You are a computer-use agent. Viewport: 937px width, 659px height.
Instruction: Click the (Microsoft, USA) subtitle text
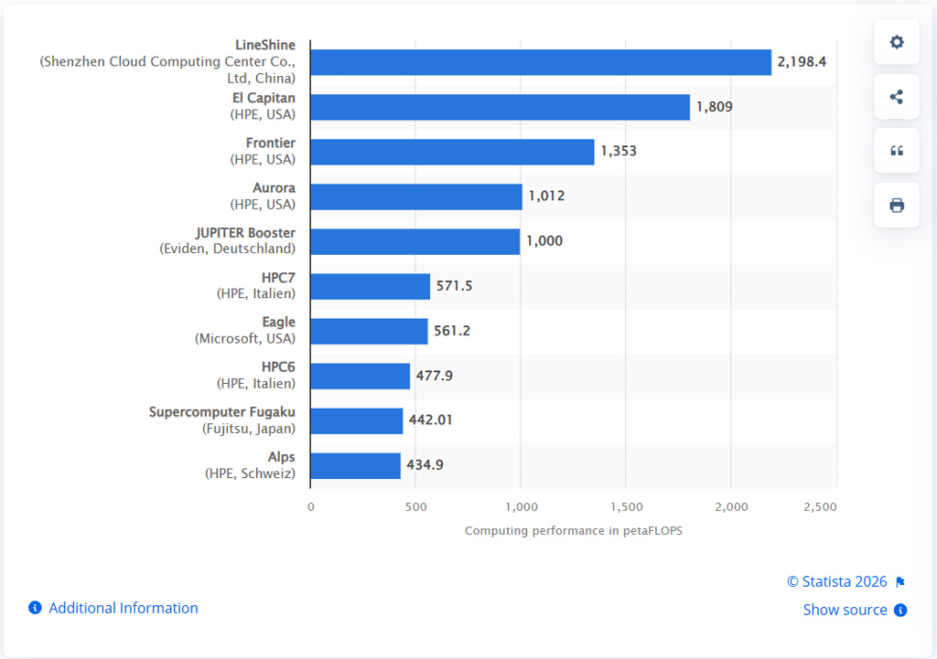coord(245,338)
